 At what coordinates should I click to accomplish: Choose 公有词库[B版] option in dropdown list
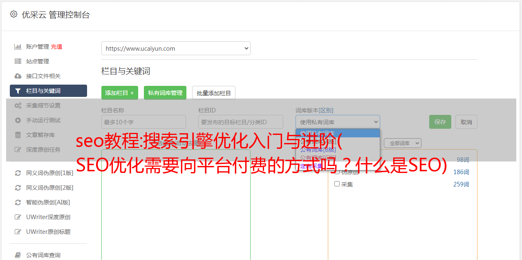(338, 150)
